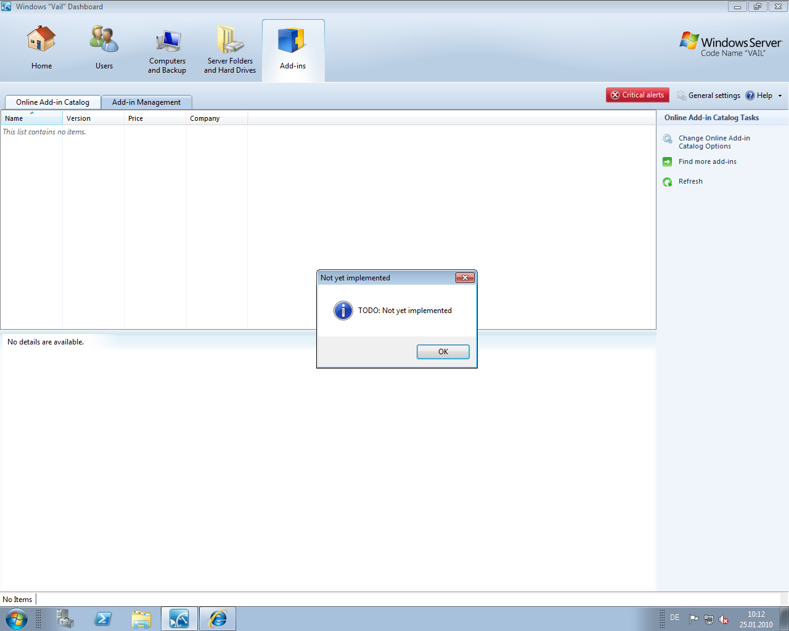Click the Dashboard title bar icon
Image resolution: width=789 pixels, height=631 pixels.
[x=6, y=6]
